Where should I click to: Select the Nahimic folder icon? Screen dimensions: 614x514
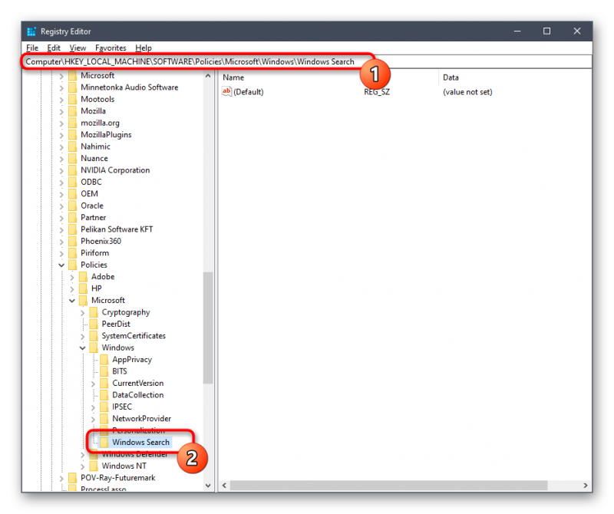[x=72, y=147]
